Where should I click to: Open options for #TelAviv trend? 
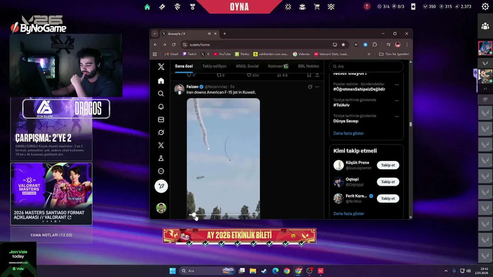397,100
